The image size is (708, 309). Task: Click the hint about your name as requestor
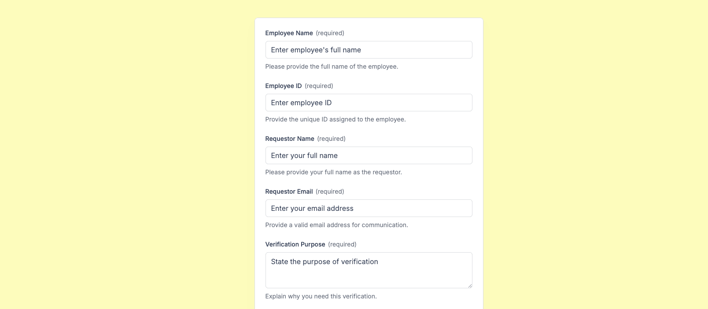click(333, 172)
